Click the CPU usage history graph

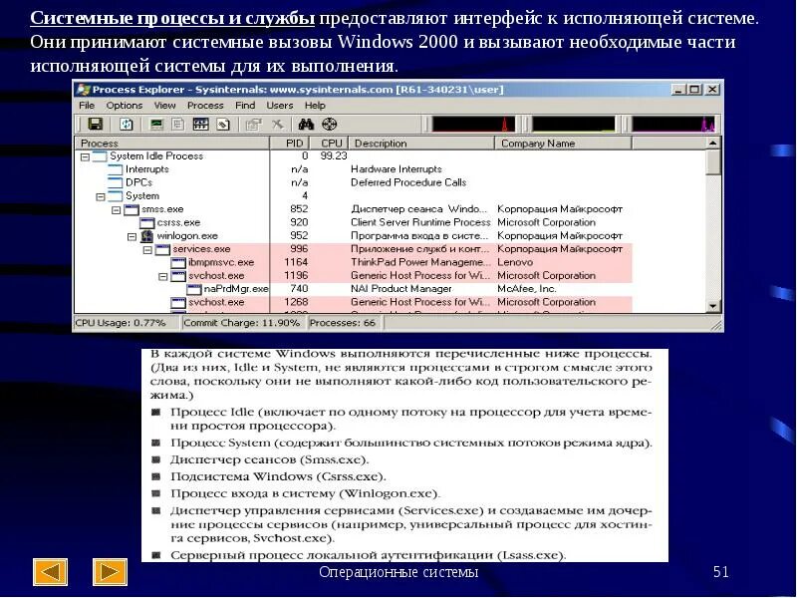point(473,124)
